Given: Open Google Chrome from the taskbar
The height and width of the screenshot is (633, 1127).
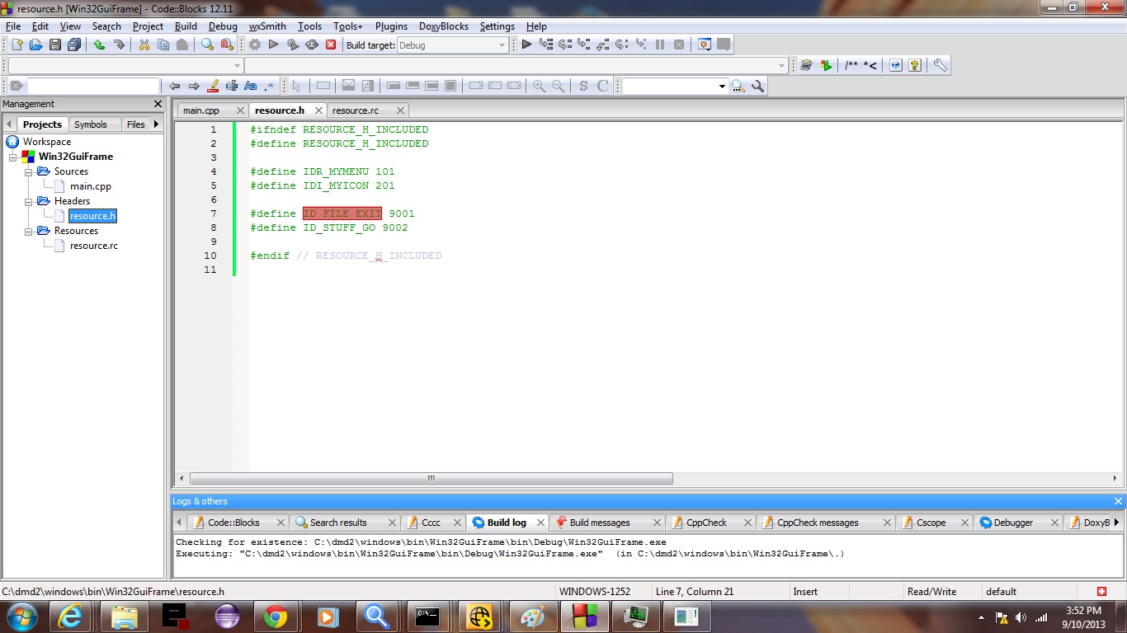Looking at the screenshot, I should coord(275,617).
